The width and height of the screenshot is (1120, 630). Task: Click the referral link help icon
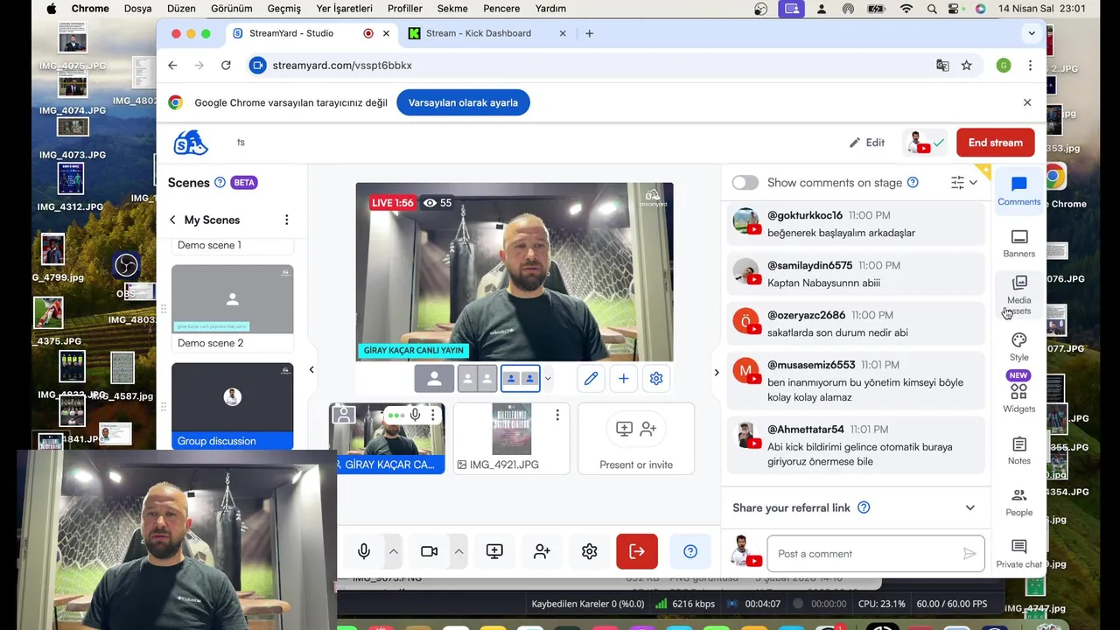pos(864,507)
